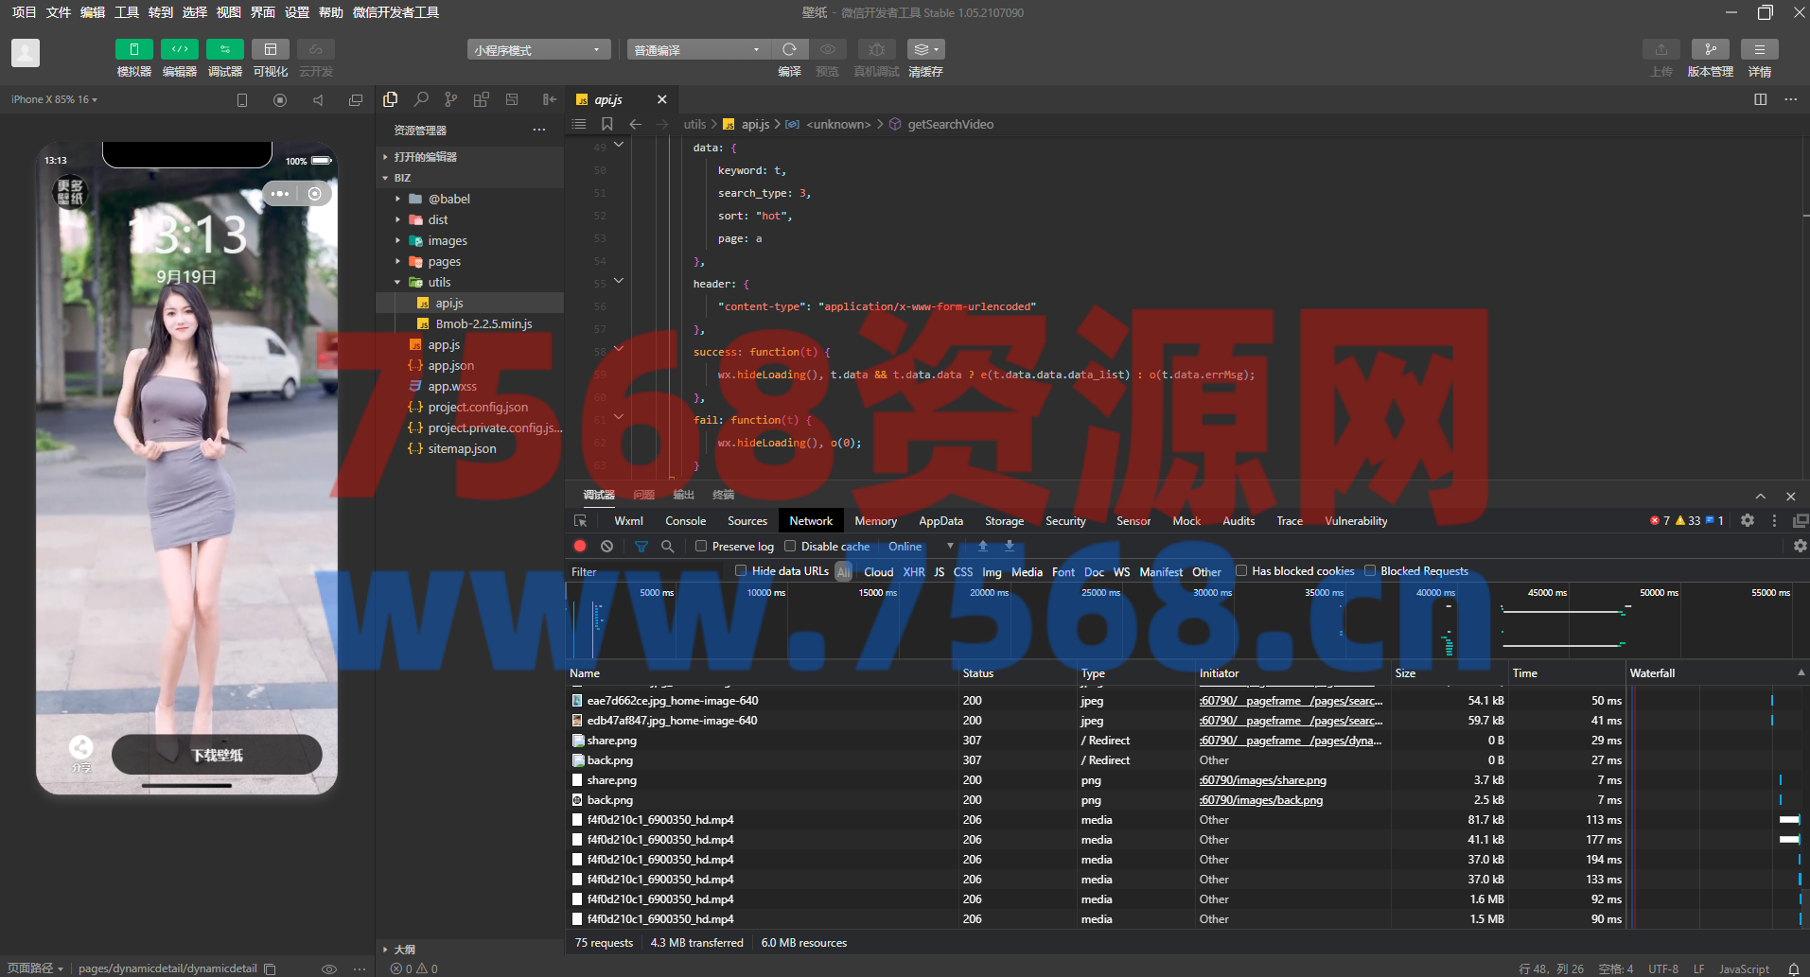Click the share.png initiator link
Viewport: 1810px width, 977px height.
pos(1263,780)
